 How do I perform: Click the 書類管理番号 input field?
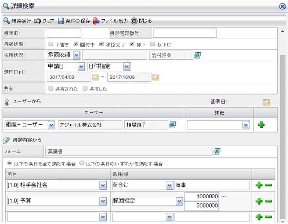click(185, 33)
